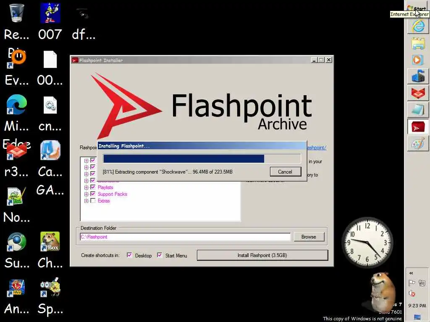
Task: Select the Playlists tree label
Action: click(x=105, y=187)
